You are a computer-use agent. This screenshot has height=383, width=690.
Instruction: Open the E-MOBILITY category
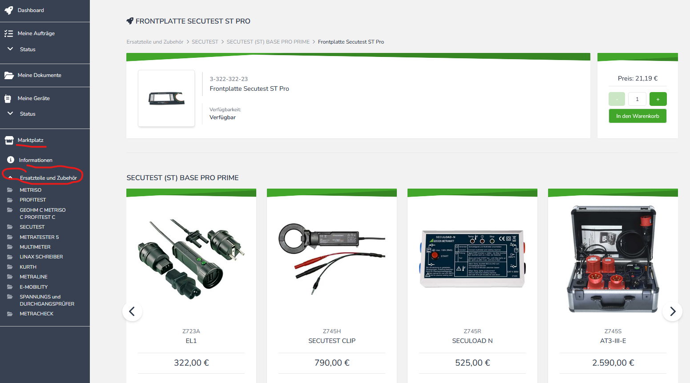pyautogui.click(x=34, y=287)
